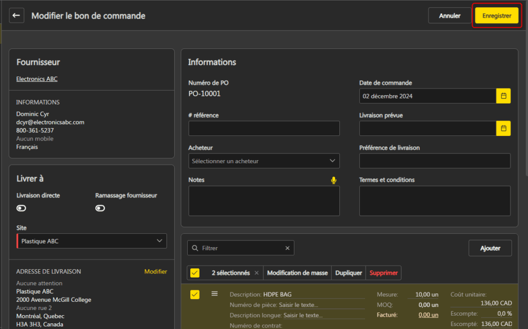Click the search magnifier icon in Filtrer
This screenshot has width=528, height=329.
[x=195, y=248]
